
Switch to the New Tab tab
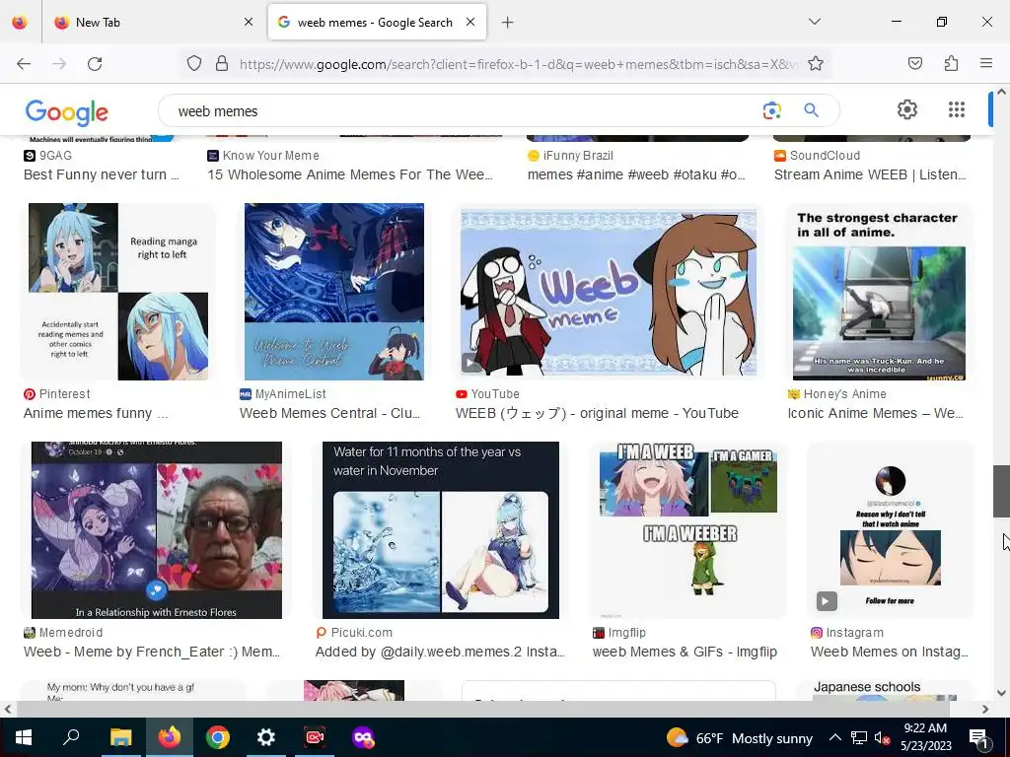pyautogui.click(x=153, y=22)
